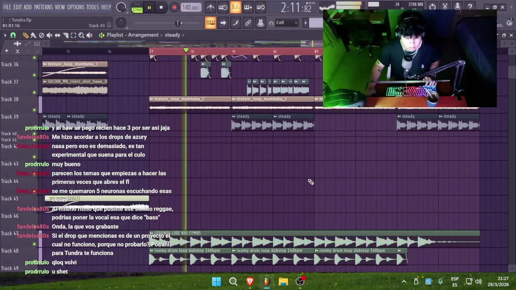Toggle the overdub/blend recording icon
The width and height of the screenshot is (516, 290).
coord(248,7)
